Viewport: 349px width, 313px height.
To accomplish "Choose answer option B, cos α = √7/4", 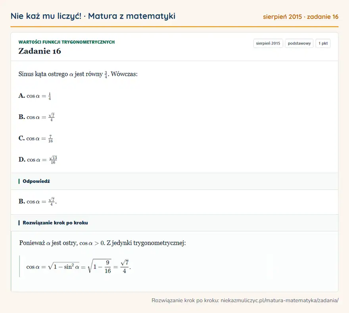I will point(36,117).
